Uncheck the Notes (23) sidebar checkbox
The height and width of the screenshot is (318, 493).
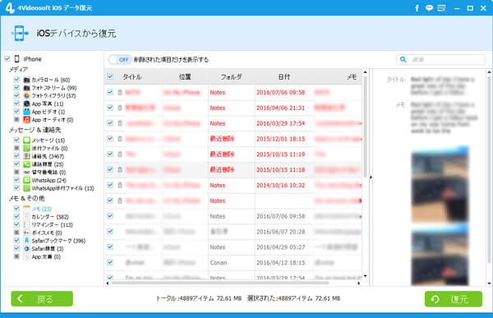coord(16,208)
